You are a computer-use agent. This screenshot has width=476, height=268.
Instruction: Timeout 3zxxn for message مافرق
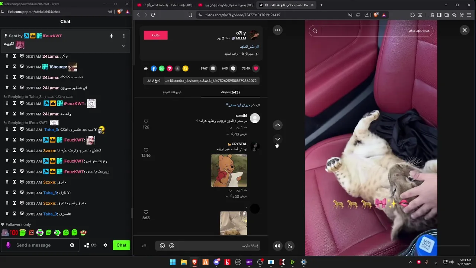pyautogui.click(x=15, y=182)
